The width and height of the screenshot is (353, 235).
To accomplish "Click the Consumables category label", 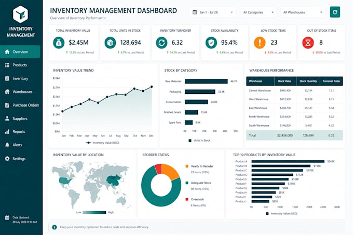I will tap(173, 102).
